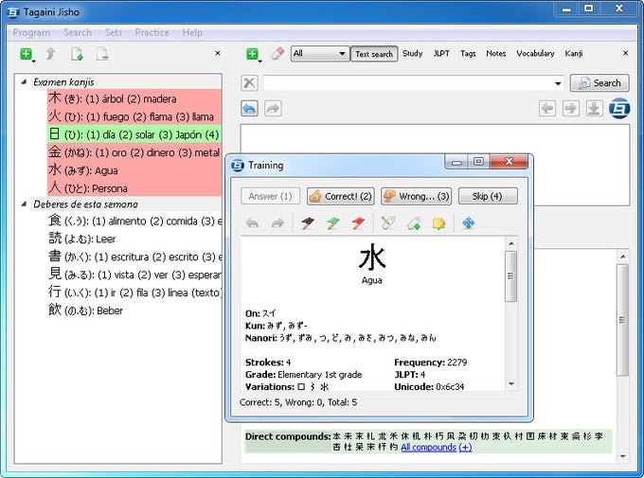The image size is (644, 478).
Task: Click the Skip (4) button
Action: click(488, 196)
